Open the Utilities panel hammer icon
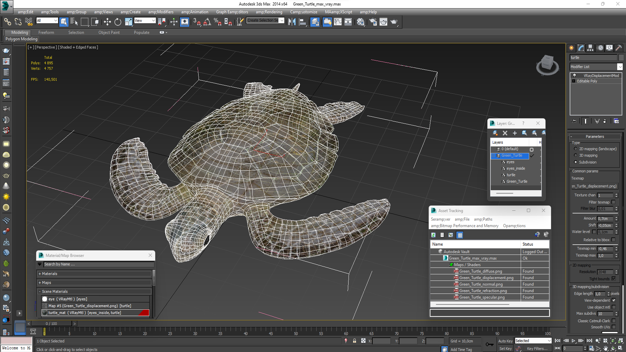Screen dimensions: 626x352 [x=619, y=48]
